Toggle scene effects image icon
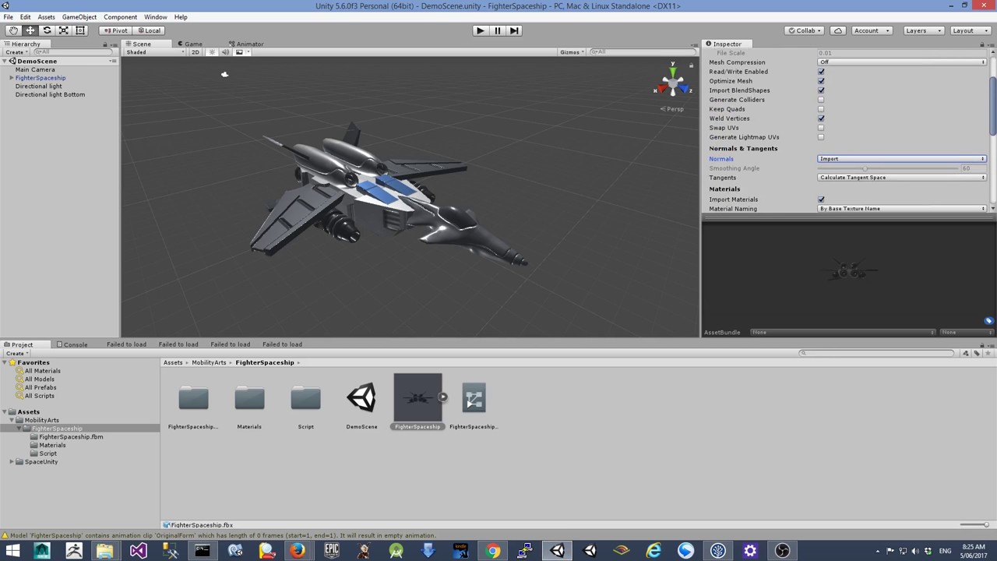This screenshot has height=561, width=997. (x=241, y=52)
